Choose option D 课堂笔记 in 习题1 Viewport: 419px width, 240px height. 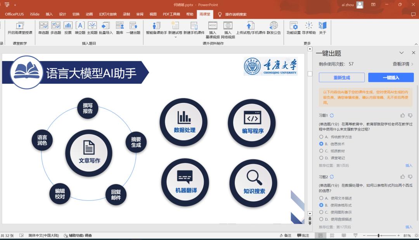321,158
